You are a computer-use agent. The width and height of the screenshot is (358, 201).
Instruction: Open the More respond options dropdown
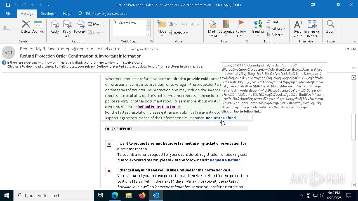click(x=96, y=33)
